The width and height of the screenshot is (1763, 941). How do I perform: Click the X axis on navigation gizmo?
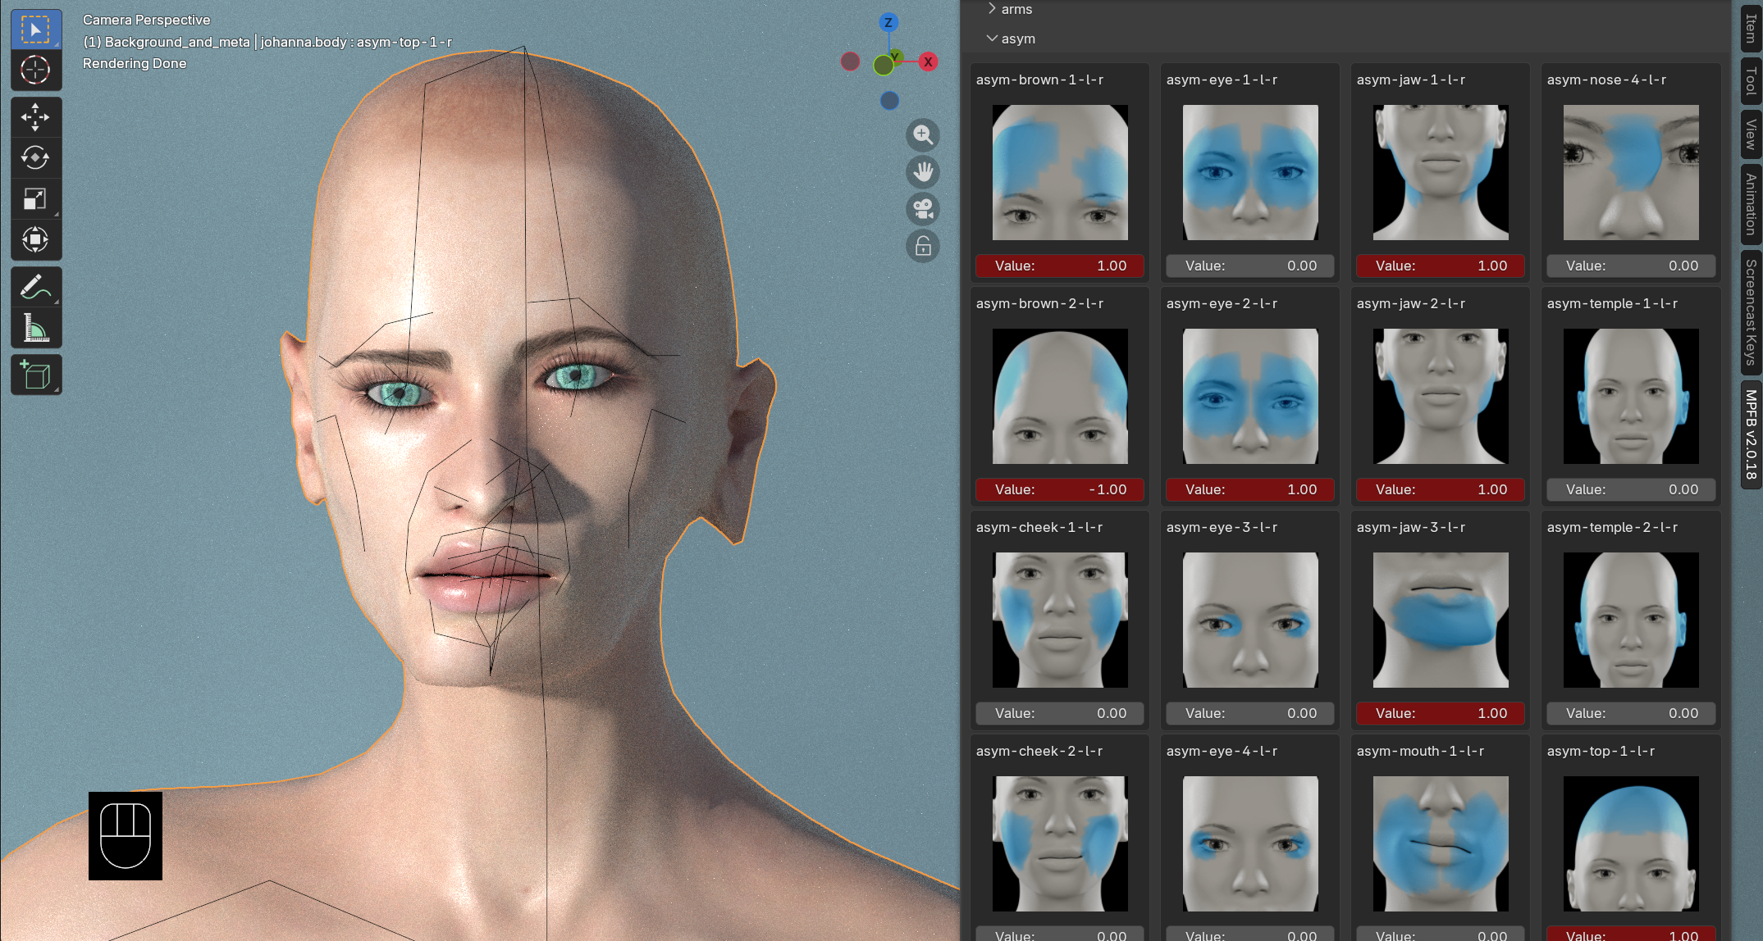(x=928, y=61)
